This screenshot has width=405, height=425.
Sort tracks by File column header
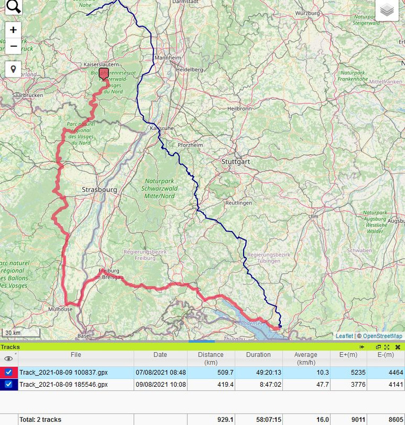[x=76, y=358]
